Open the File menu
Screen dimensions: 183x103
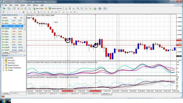pyautogui.click(x=6, y=5)
